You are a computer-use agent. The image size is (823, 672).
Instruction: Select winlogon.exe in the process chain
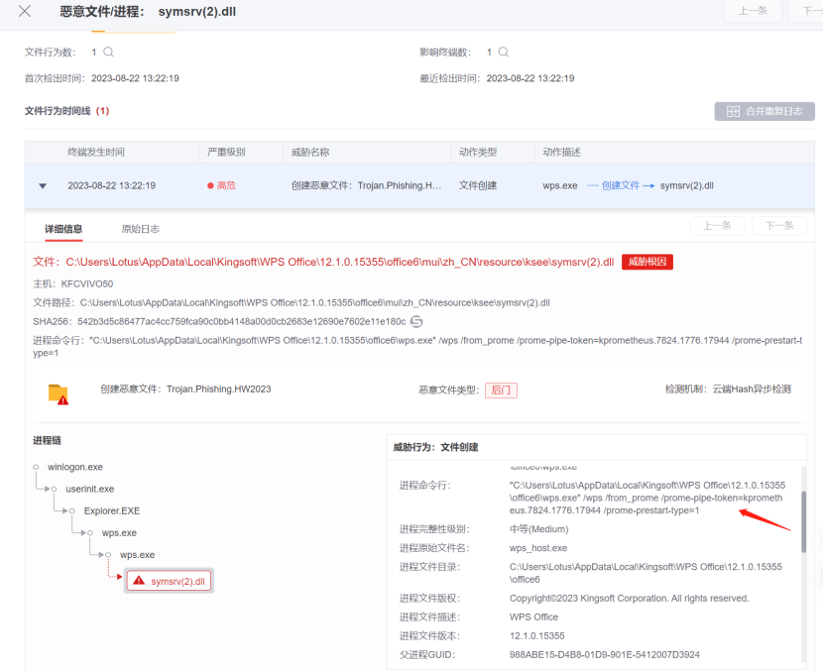click(75, 467)
